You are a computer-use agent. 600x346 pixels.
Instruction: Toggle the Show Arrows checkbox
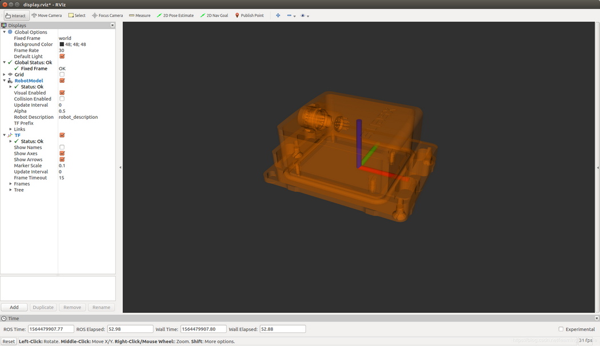coord(62,159)
